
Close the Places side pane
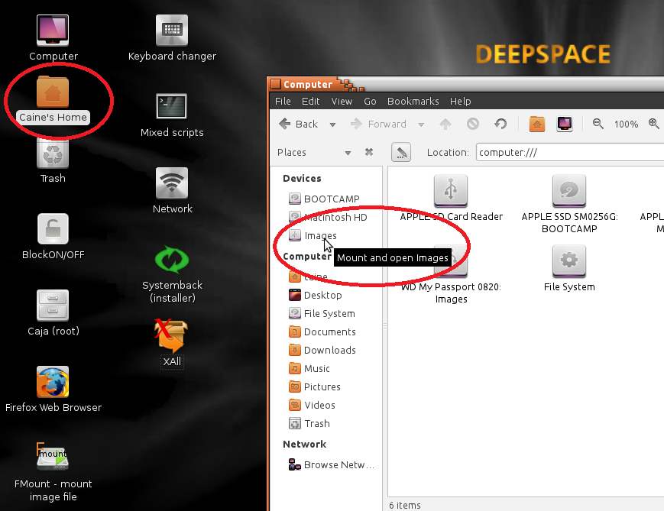coord(369,152)
